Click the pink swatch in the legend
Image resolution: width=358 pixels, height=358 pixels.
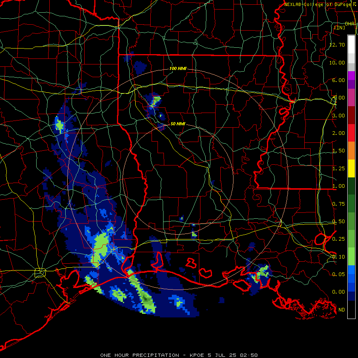(351, 97)
